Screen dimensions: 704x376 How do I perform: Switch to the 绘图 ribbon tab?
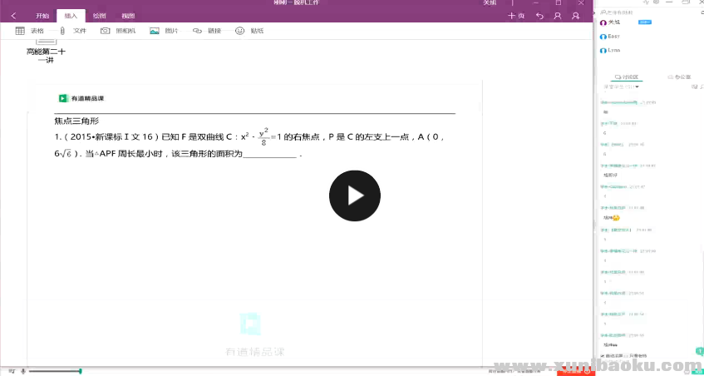tap(99, 16)
